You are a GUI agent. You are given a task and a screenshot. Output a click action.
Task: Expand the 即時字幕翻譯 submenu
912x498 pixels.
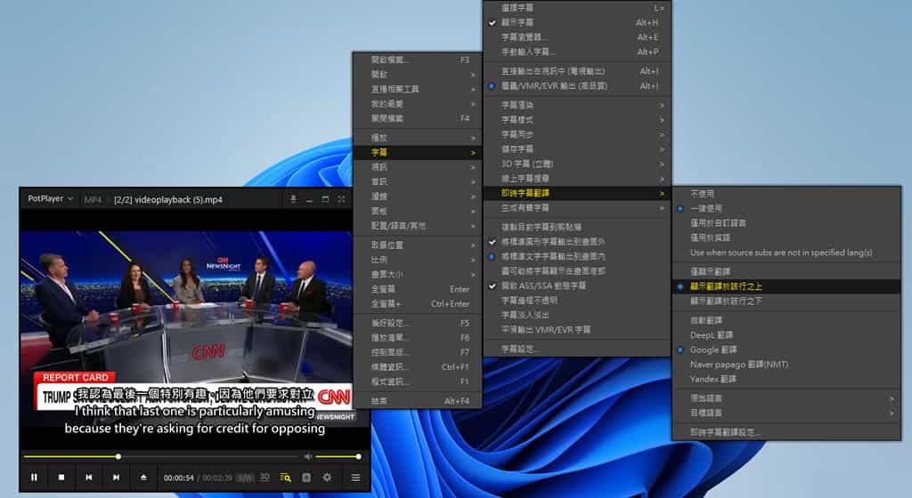[577, 193]
